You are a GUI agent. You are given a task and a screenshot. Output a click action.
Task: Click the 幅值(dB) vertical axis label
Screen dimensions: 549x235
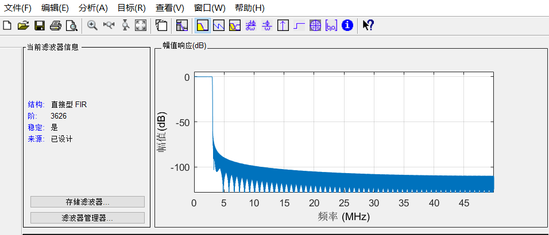pyautogui.click(x=162, y=132)
